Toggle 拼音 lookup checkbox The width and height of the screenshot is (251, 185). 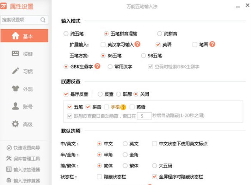pos(88,107)
